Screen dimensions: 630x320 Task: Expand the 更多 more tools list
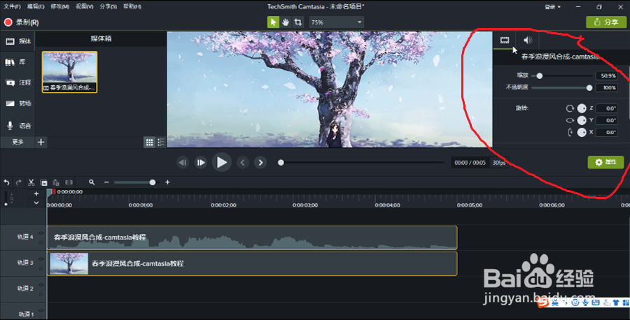17,142
